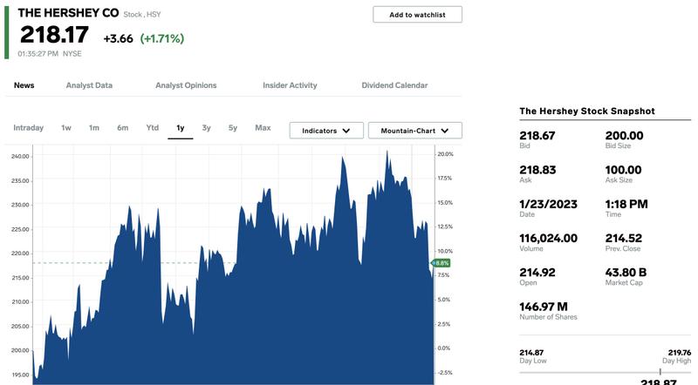
Task: Open the Mountain-Chart type dropdown
Action: (415, 131)
